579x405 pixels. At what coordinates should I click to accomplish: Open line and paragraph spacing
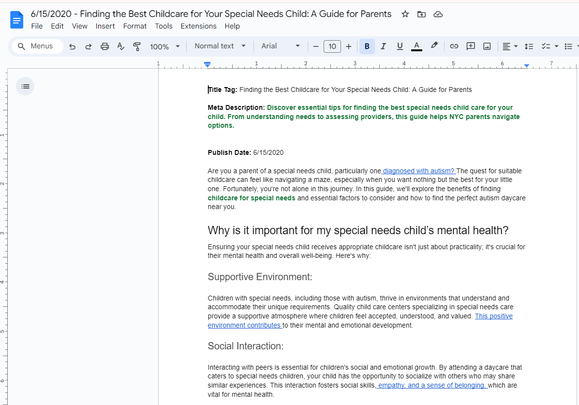tap(529, 46)
